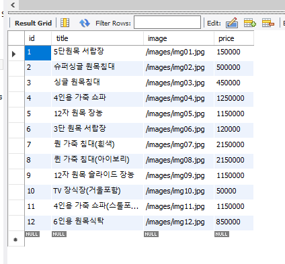Select id cell with value 10

pyautogui.click(x=38, y=191)
